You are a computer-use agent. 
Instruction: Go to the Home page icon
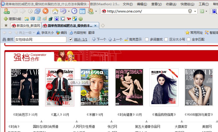coord(55,11)
